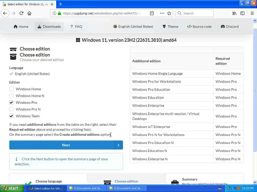257x192 pixels.
Task: Reload the page with the refresh icon
Action: [21, 13]
